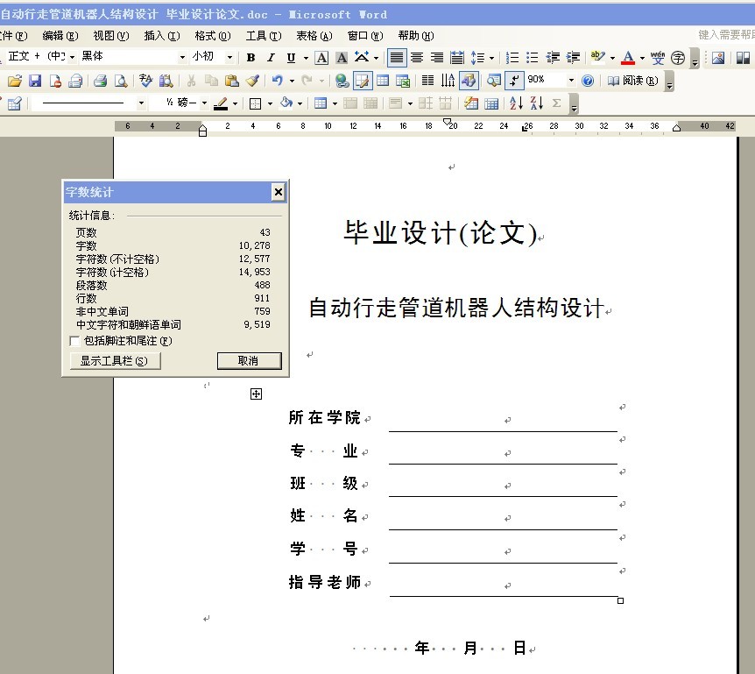Open the style 正文 dropdown
Screen dimensions: 755x674
72,57
